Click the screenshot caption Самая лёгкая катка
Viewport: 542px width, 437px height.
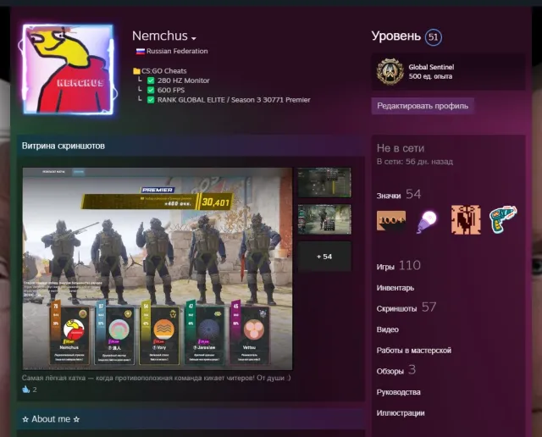[x=156, y=378]
